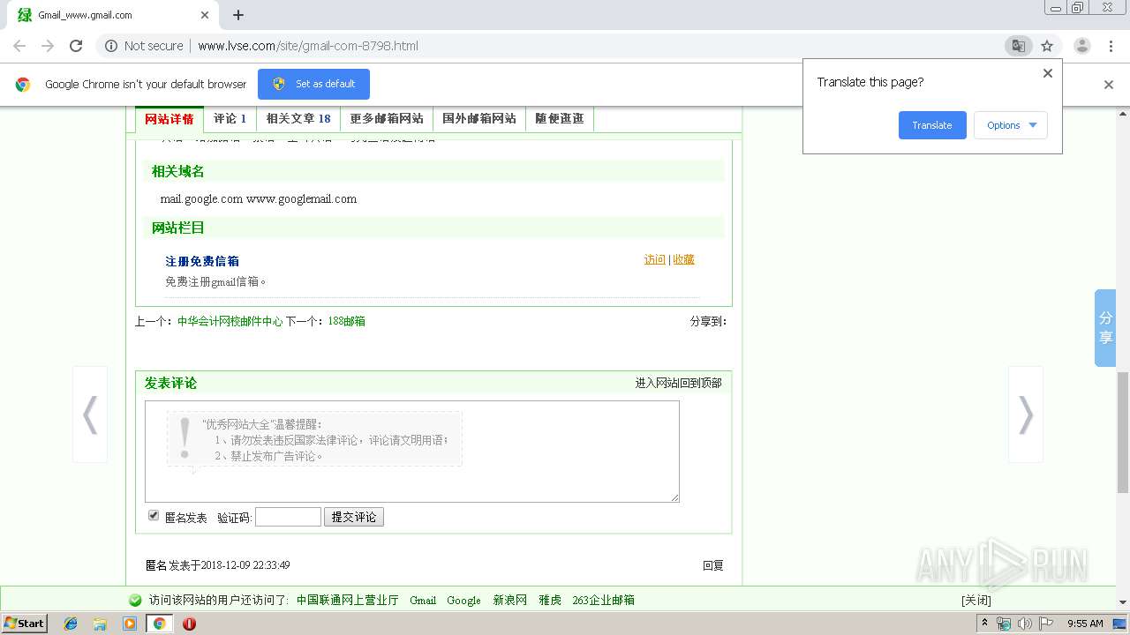1130x635 pixels.
Task: Toggle the 匿名发表 checkbox
Action: [154, 516]
